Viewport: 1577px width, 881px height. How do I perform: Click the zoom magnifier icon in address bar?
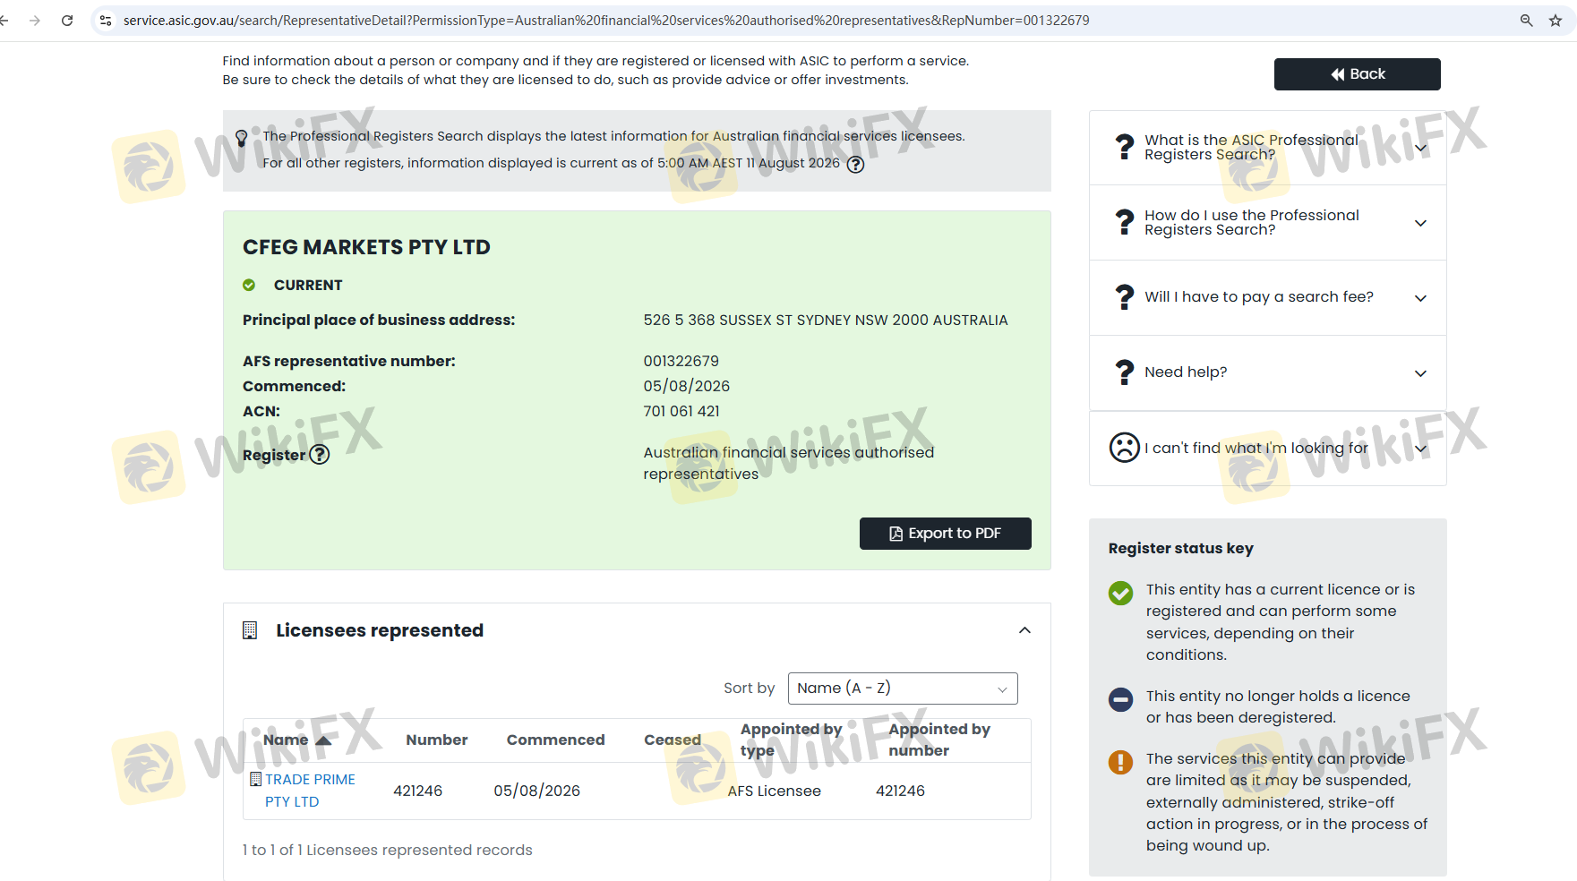pos(1527,21)
